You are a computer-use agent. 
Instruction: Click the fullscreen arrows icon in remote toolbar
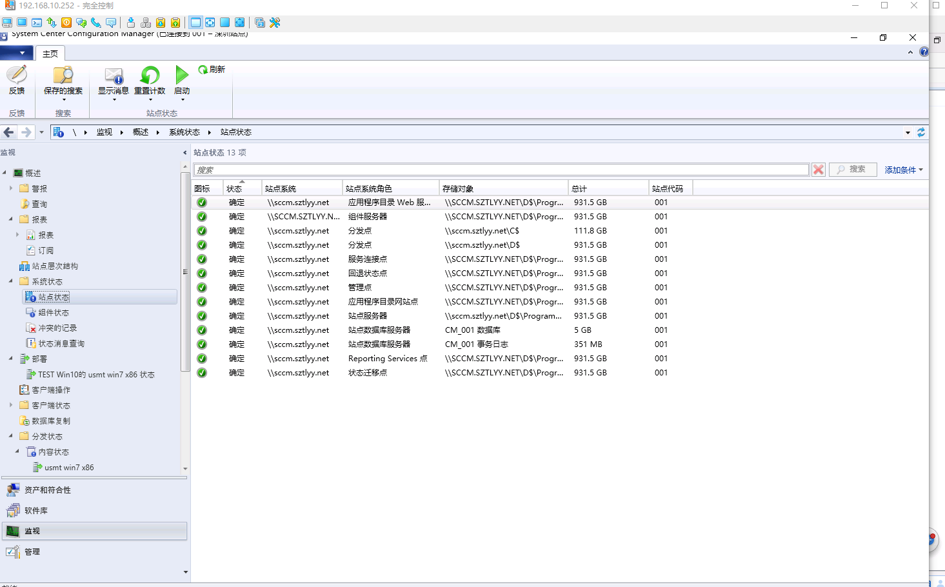[x=210, y=23]
